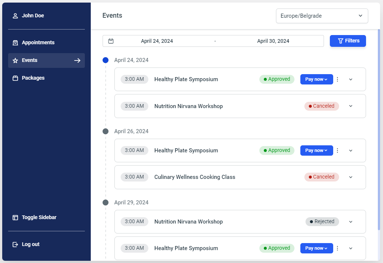Click the Toggle Sidebar icon
This screenshot has width=383, height=263.
tap(15, 217)
